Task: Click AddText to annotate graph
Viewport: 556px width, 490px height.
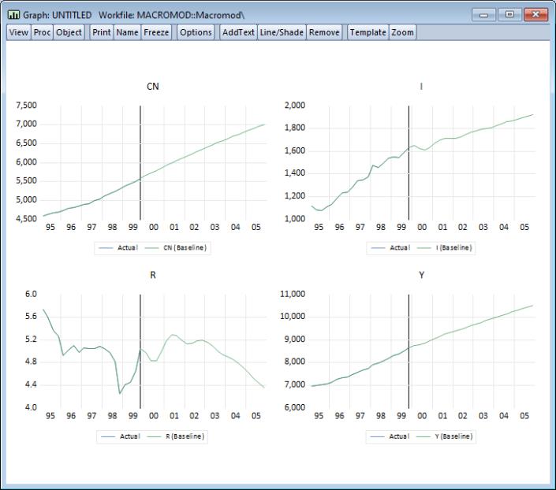Action: (x=238, y=32)
